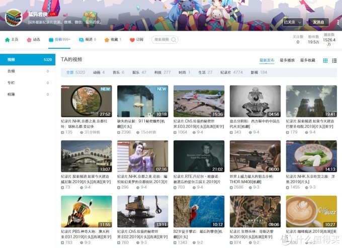The width and height of the screenshot is (342, 248).
Task: Open the 27:52 Kyoto autumn leaves thumbnail
Action: click(x=87, y=101)
